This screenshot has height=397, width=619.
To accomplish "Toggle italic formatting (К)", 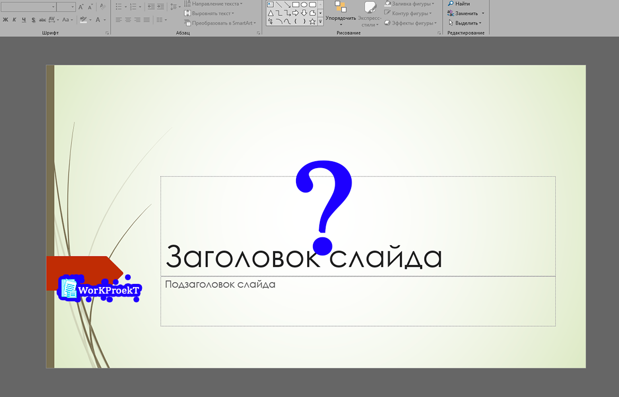I will [x=14, y=20].
